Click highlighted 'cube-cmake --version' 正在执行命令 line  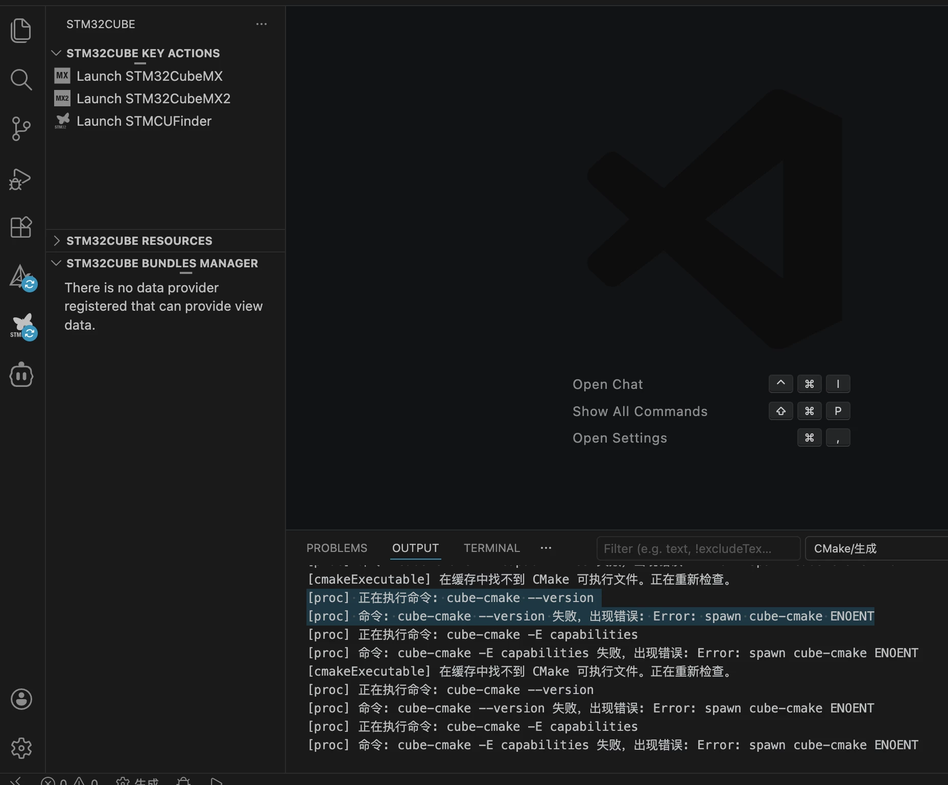coord(451,597)
